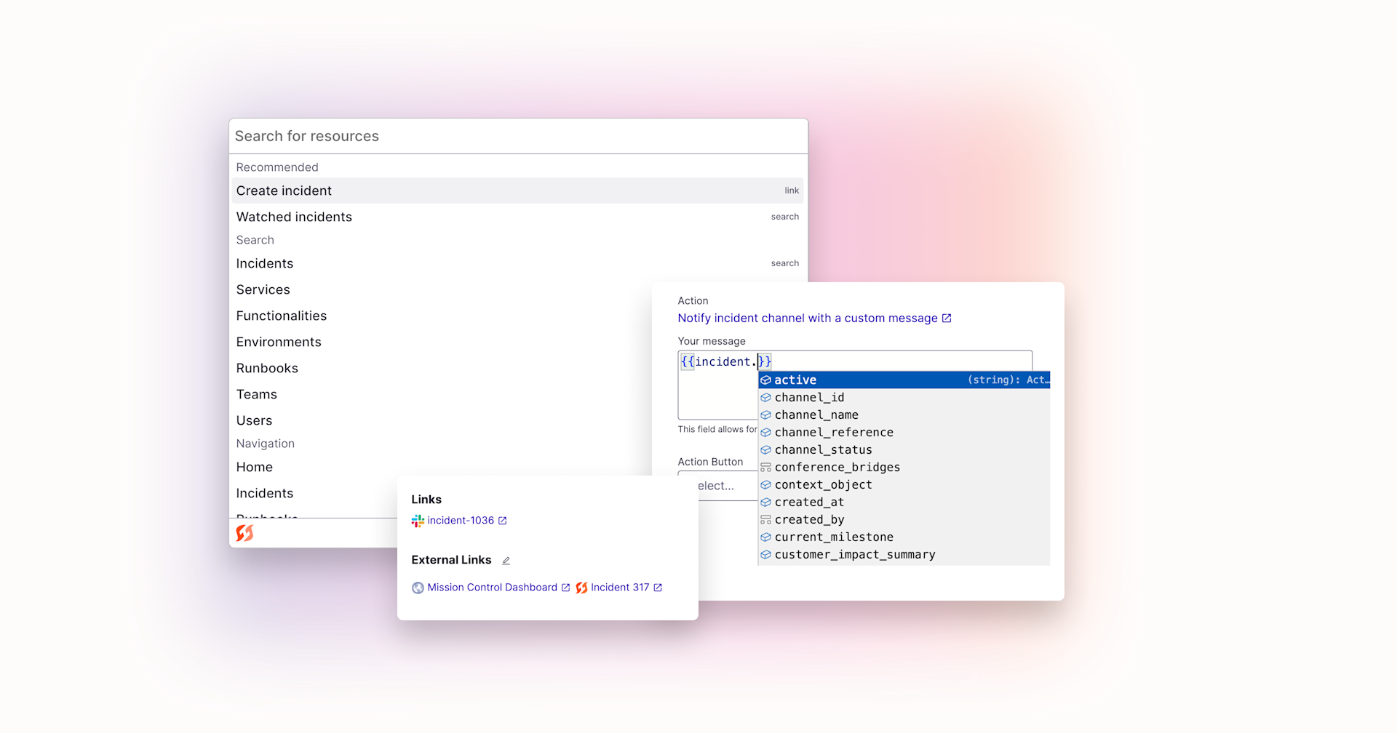Open the Mission Control Dashboard link

click(x=491, y=588)
